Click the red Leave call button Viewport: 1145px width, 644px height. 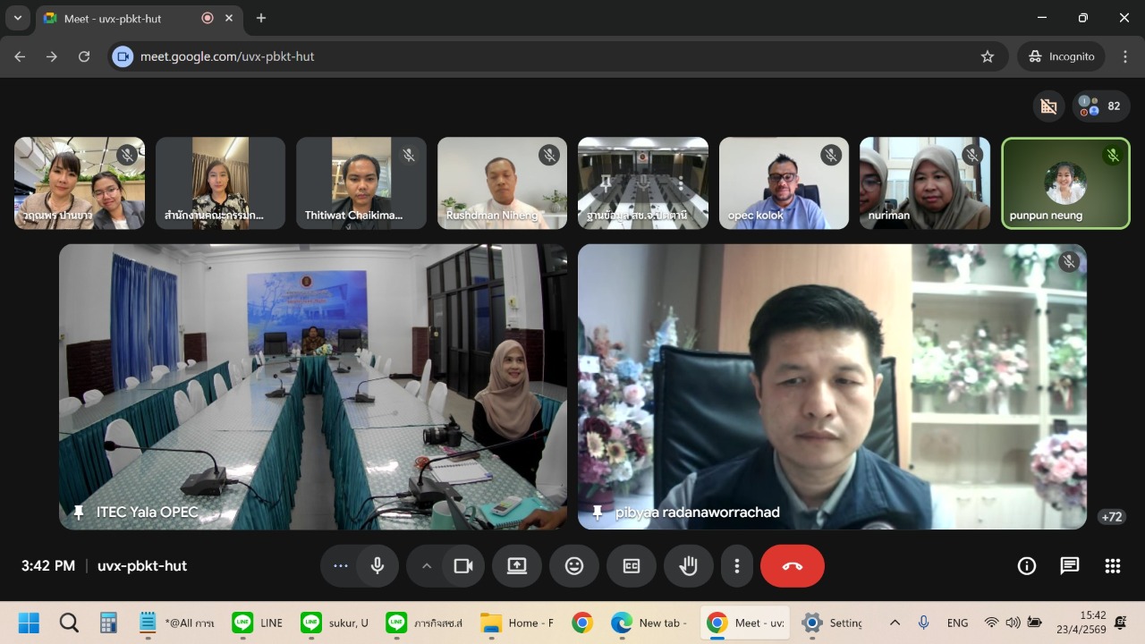pos(792,566)
